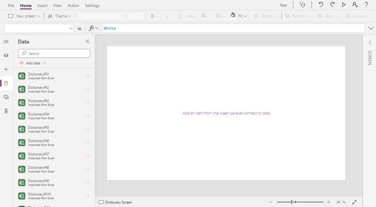Viewport: 376px width, 207px height.
Task: Open options for DictionaryPt3
Action: (88, 103)
